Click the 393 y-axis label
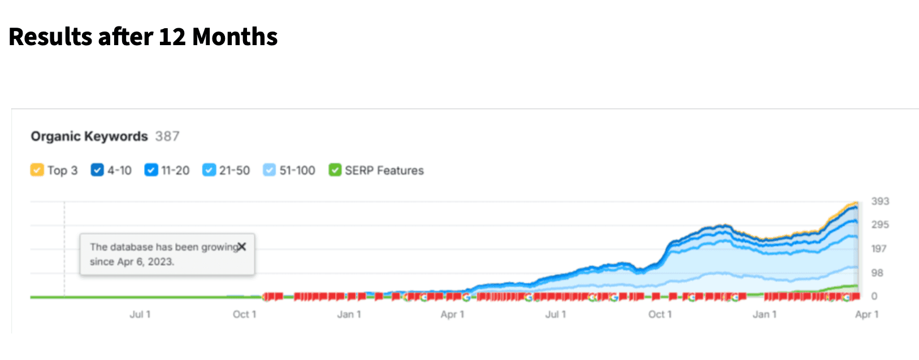The height and width of the screenshot is (360, 919). coord(880,201)
